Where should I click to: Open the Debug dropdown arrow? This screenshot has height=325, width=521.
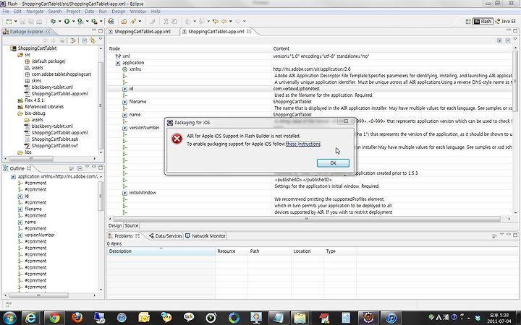click(x=59, y=21)
